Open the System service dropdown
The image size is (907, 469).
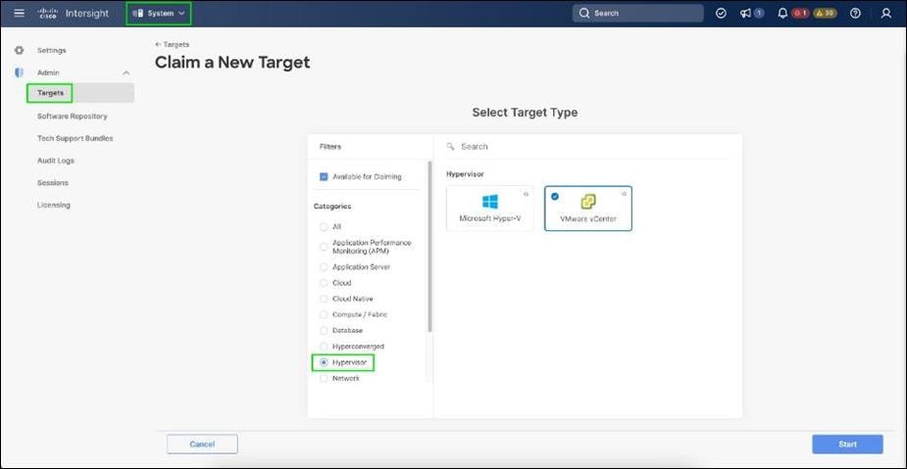(159, 14)
